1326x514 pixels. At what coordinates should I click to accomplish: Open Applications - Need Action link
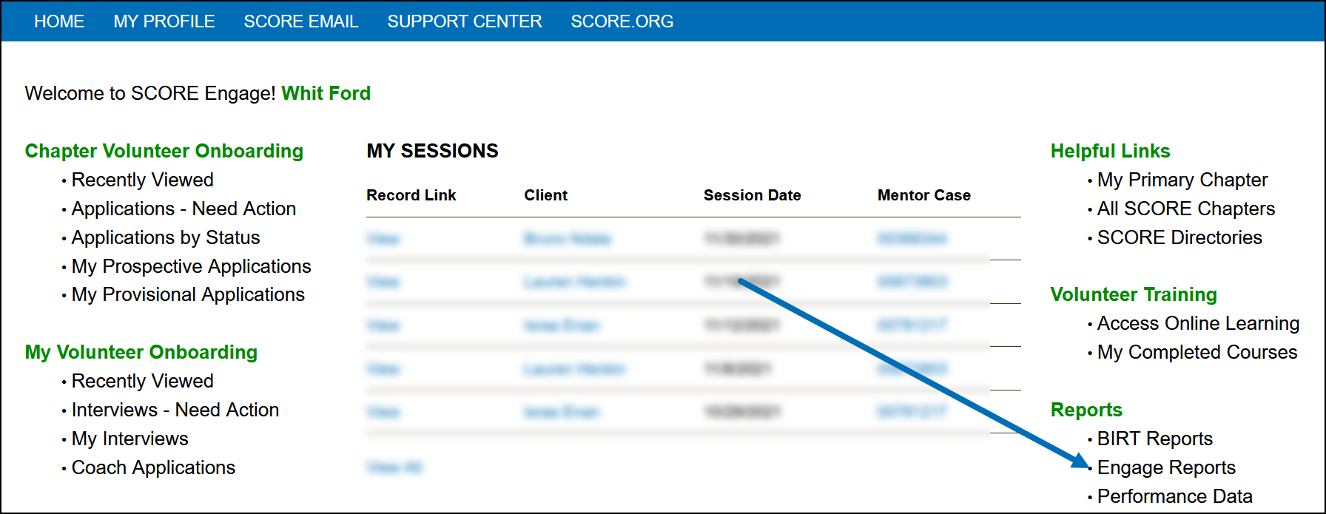point(184,209)
